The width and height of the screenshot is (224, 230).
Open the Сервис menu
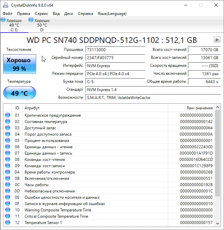[42, 14]
